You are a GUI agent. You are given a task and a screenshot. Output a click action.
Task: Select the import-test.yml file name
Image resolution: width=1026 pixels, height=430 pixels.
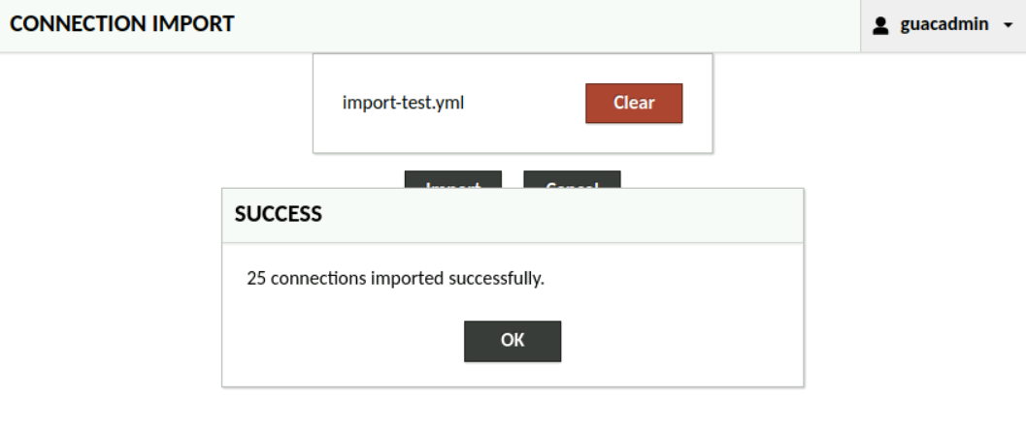click(x=403, y=103)
